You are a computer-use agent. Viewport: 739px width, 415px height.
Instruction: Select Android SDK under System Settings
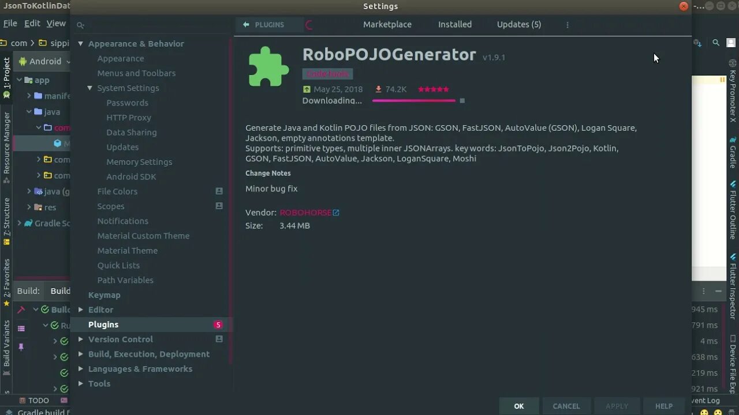point(131,177)
